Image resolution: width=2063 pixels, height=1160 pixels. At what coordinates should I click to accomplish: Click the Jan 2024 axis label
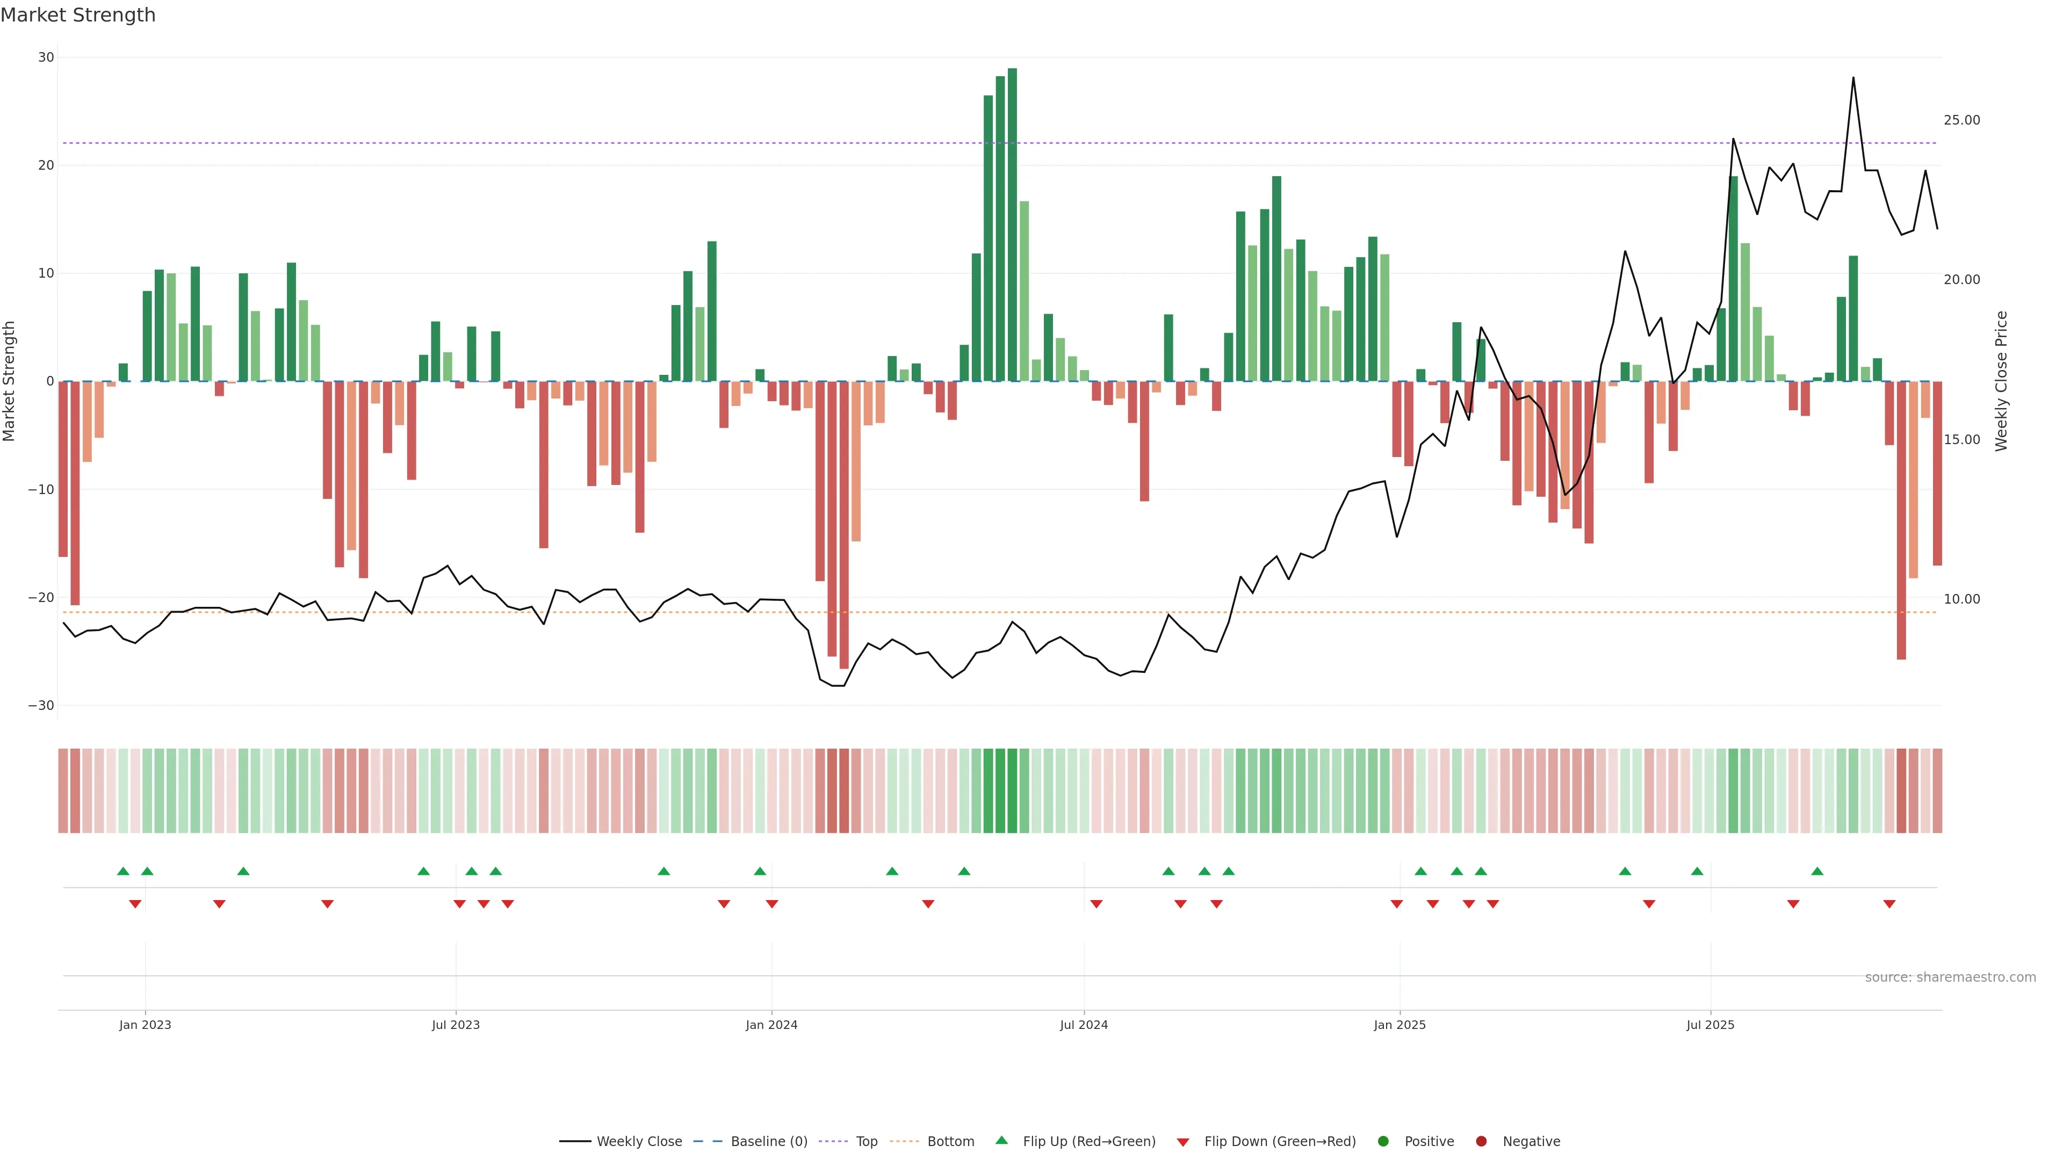[x=771, y=1025]
